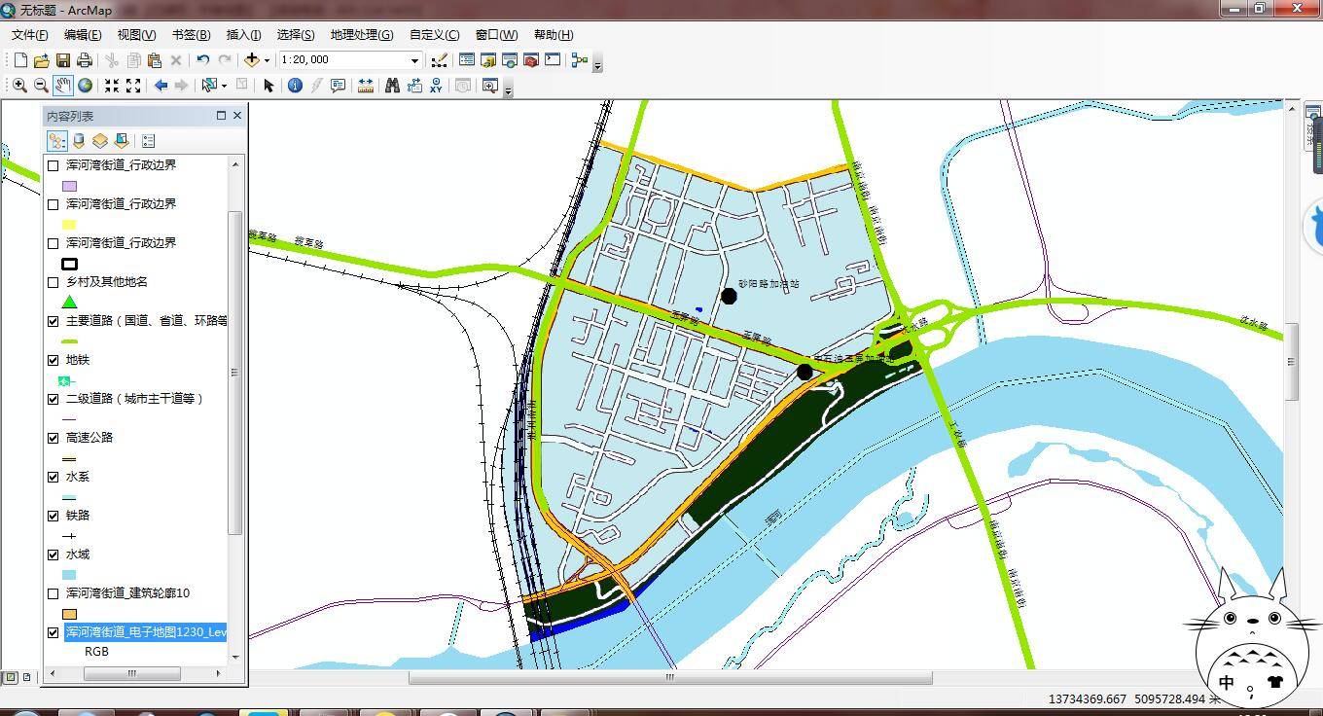Image resolution: width=1323 pixels, height=716 pixels.
Task: List layers by visibility
Action: pos(100,141)
